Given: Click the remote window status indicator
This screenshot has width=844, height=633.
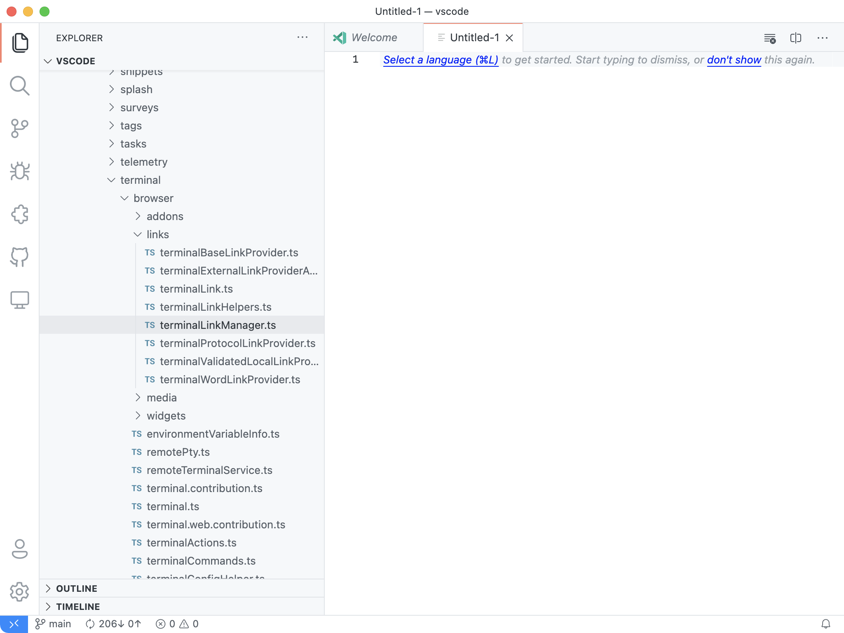Looking at the screenshot, I should pyautogui.click(x=14, y=624).
